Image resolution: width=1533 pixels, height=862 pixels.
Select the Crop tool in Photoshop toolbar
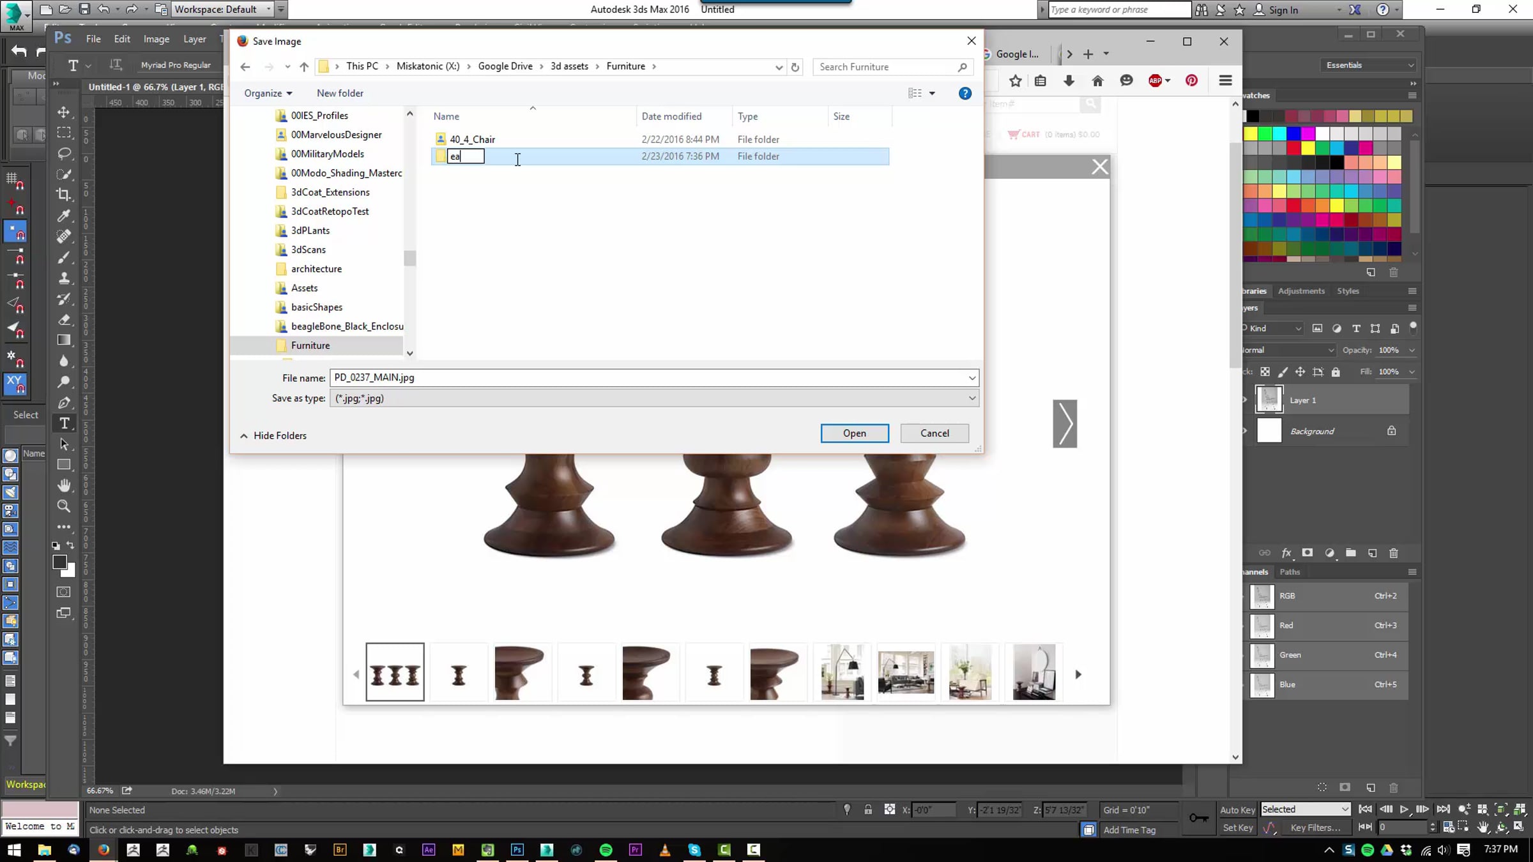(64, 195)
